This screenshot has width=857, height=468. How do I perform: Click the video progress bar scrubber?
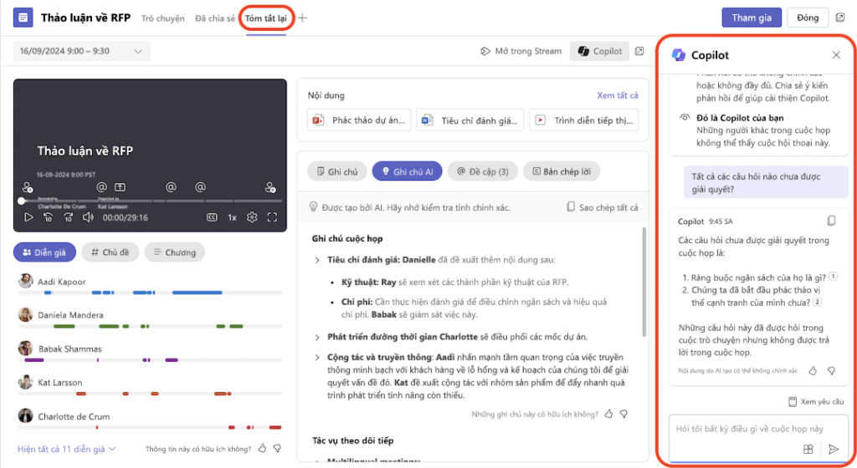[22, 201]
